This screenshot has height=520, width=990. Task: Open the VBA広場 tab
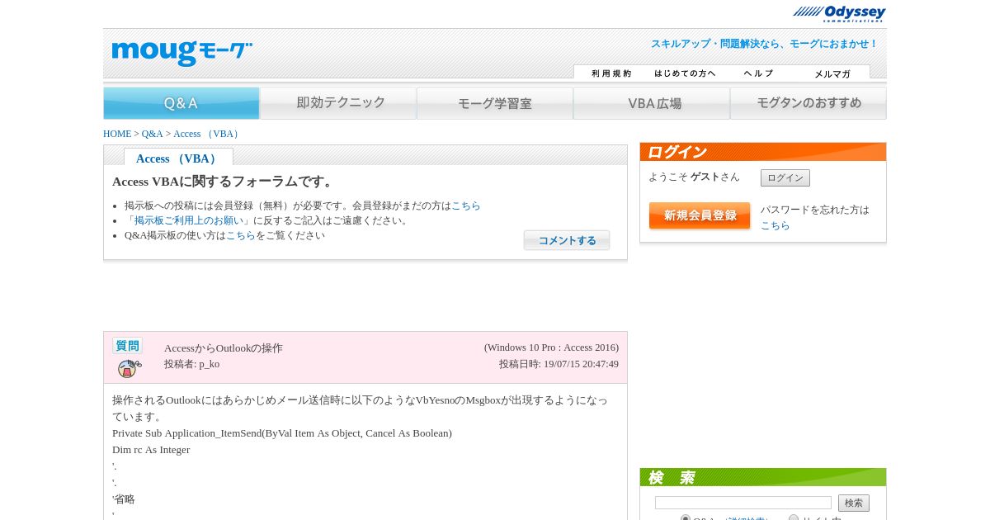tap(652, 103)
